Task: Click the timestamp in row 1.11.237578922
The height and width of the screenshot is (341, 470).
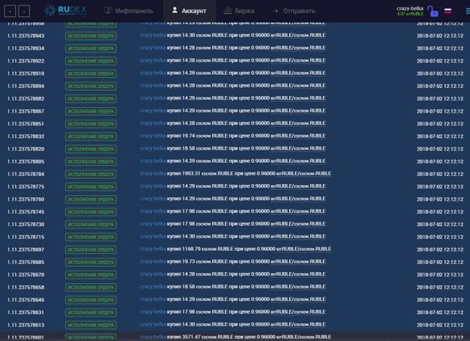Action: pos(440,61)
